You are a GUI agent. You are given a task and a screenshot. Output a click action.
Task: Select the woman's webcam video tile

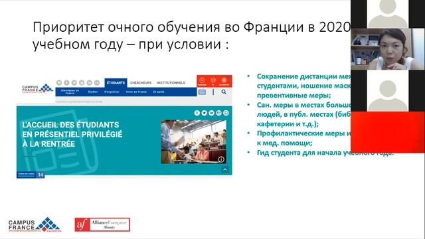(388, 49)
